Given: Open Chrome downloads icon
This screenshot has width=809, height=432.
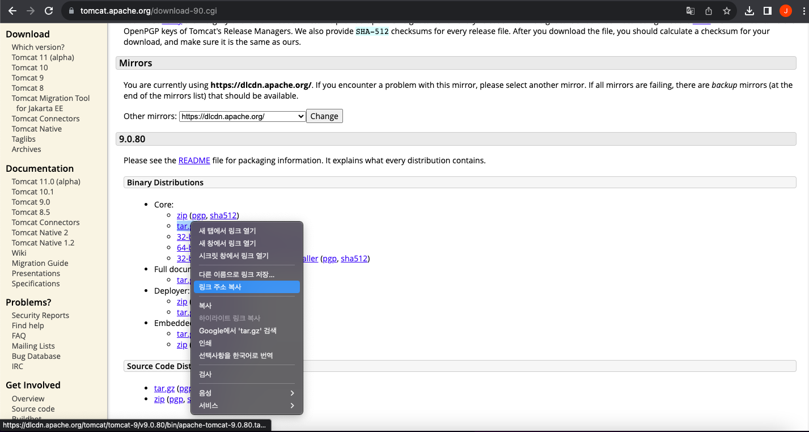Looking at the screenshot, I should click(749, 11).
